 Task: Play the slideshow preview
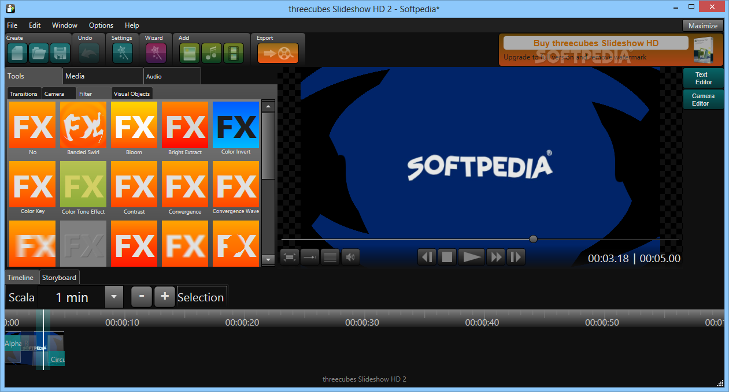coord(471,257)
